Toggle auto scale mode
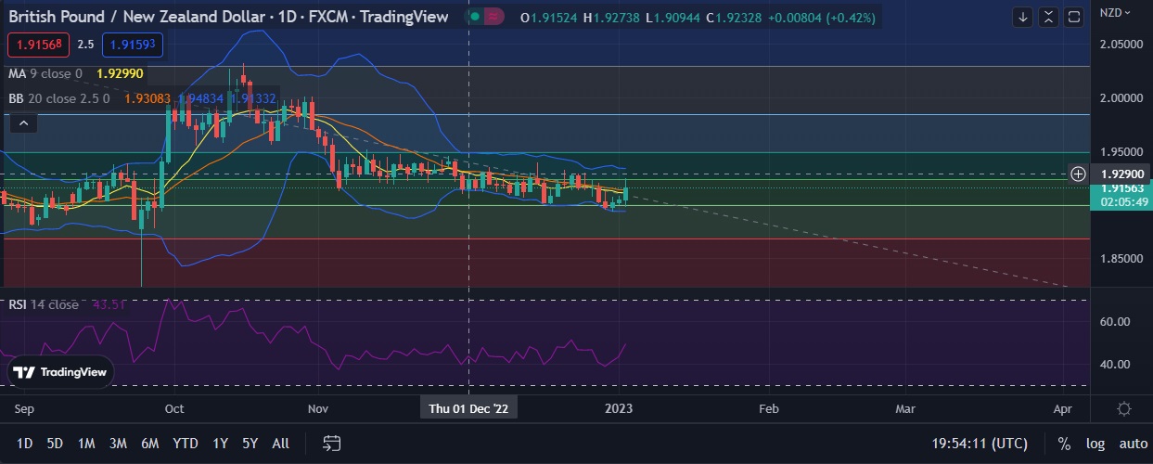1153x464 pixels. click(x=1133, y=444)
